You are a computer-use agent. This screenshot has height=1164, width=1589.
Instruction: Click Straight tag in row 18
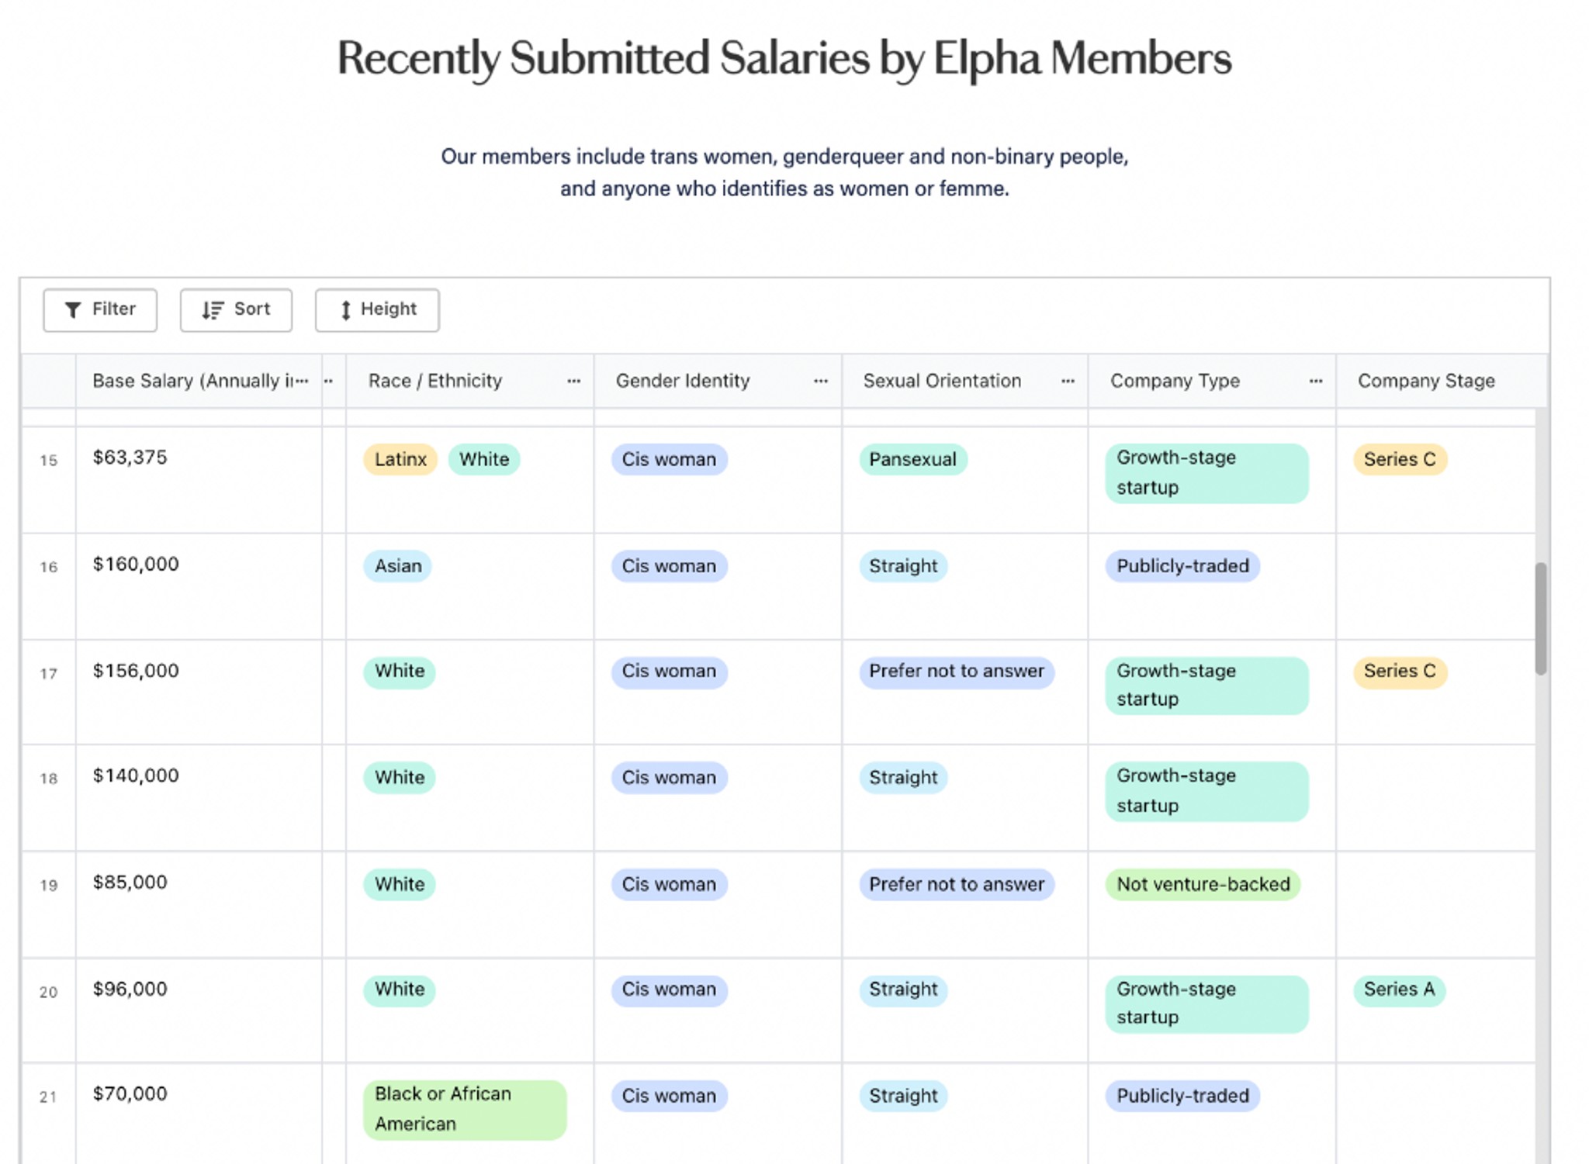click(903, 777)
